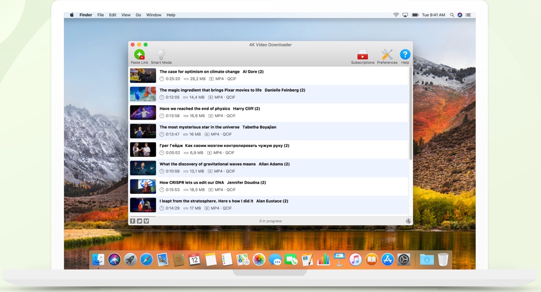
Task: Click the Paste Link green plus icon
Action: click(140, 54)
